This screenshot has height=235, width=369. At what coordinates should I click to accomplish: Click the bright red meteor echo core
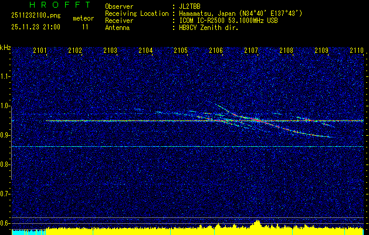tap(256, 120)
